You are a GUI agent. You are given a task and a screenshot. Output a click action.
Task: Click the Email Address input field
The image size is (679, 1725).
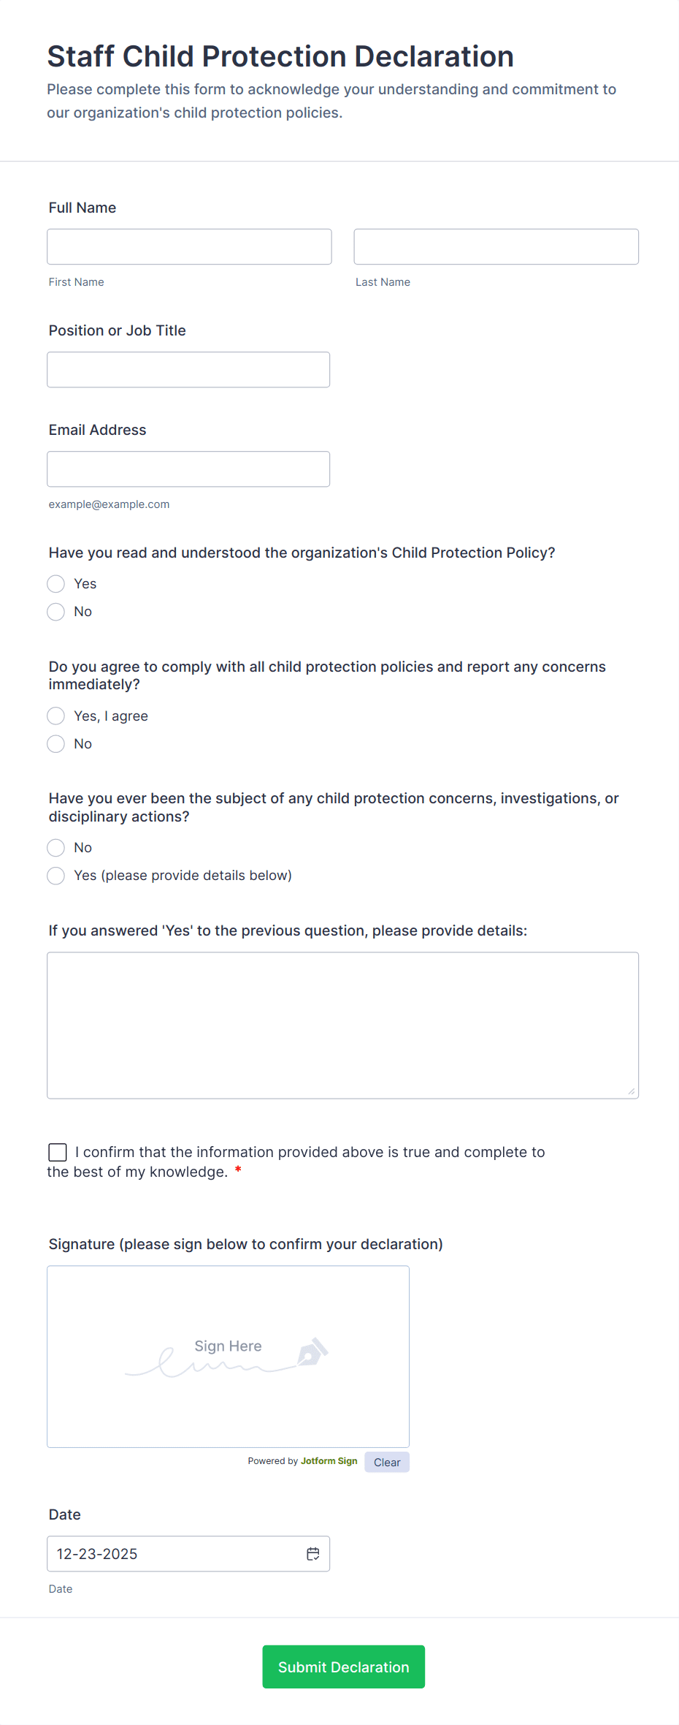pyautogui.click(x=188, y=469)
